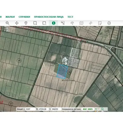Print the map with printer icon
Screen dimensions: 123x118
(109, 23)
